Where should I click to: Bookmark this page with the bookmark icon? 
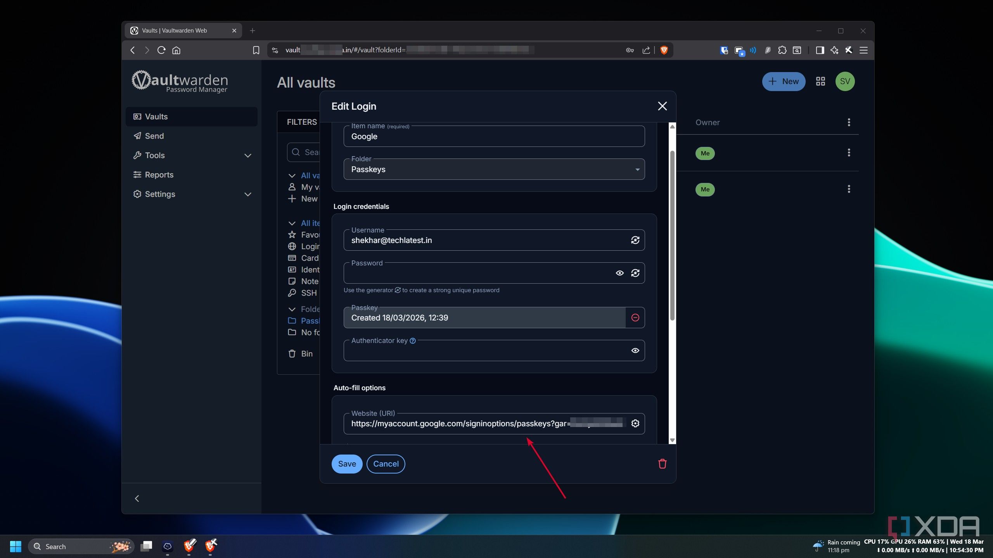(256, 50)
